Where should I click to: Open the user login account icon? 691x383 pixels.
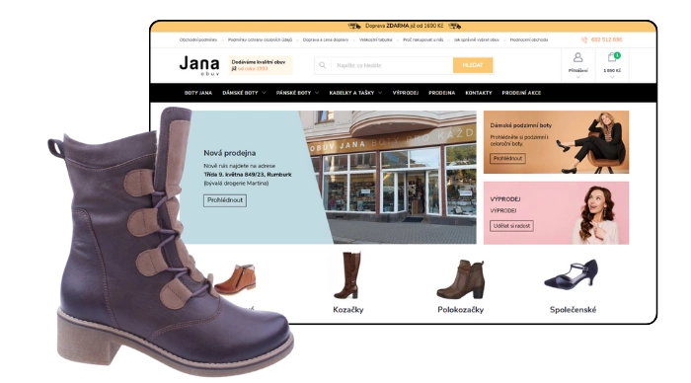577,57
